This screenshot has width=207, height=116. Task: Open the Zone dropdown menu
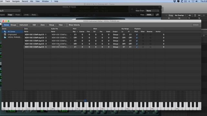point(43,25)
